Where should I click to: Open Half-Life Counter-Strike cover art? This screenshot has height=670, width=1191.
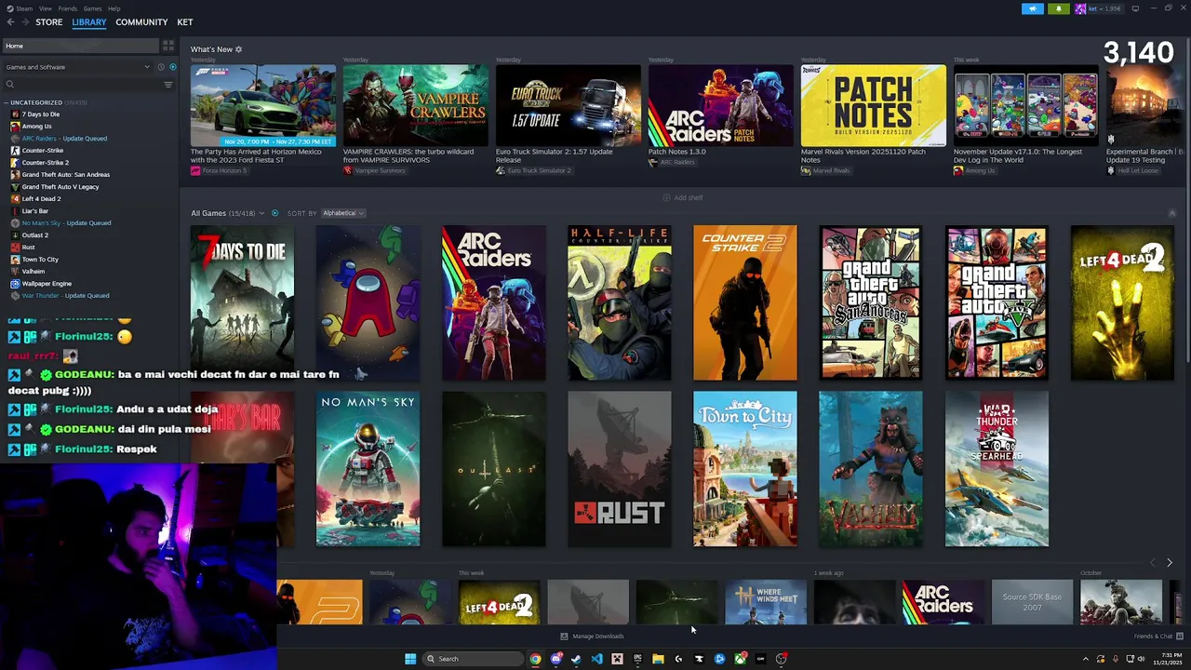point(620,302)
